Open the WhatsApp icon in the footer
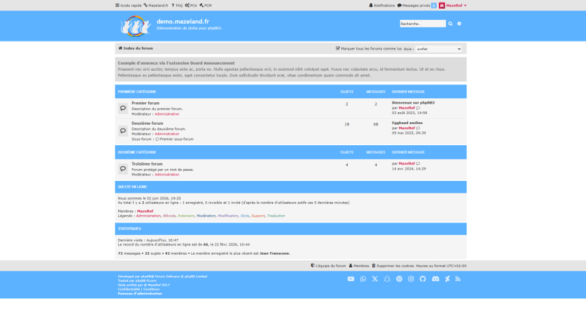Screen dimensions: 586x330 point(363,279)
